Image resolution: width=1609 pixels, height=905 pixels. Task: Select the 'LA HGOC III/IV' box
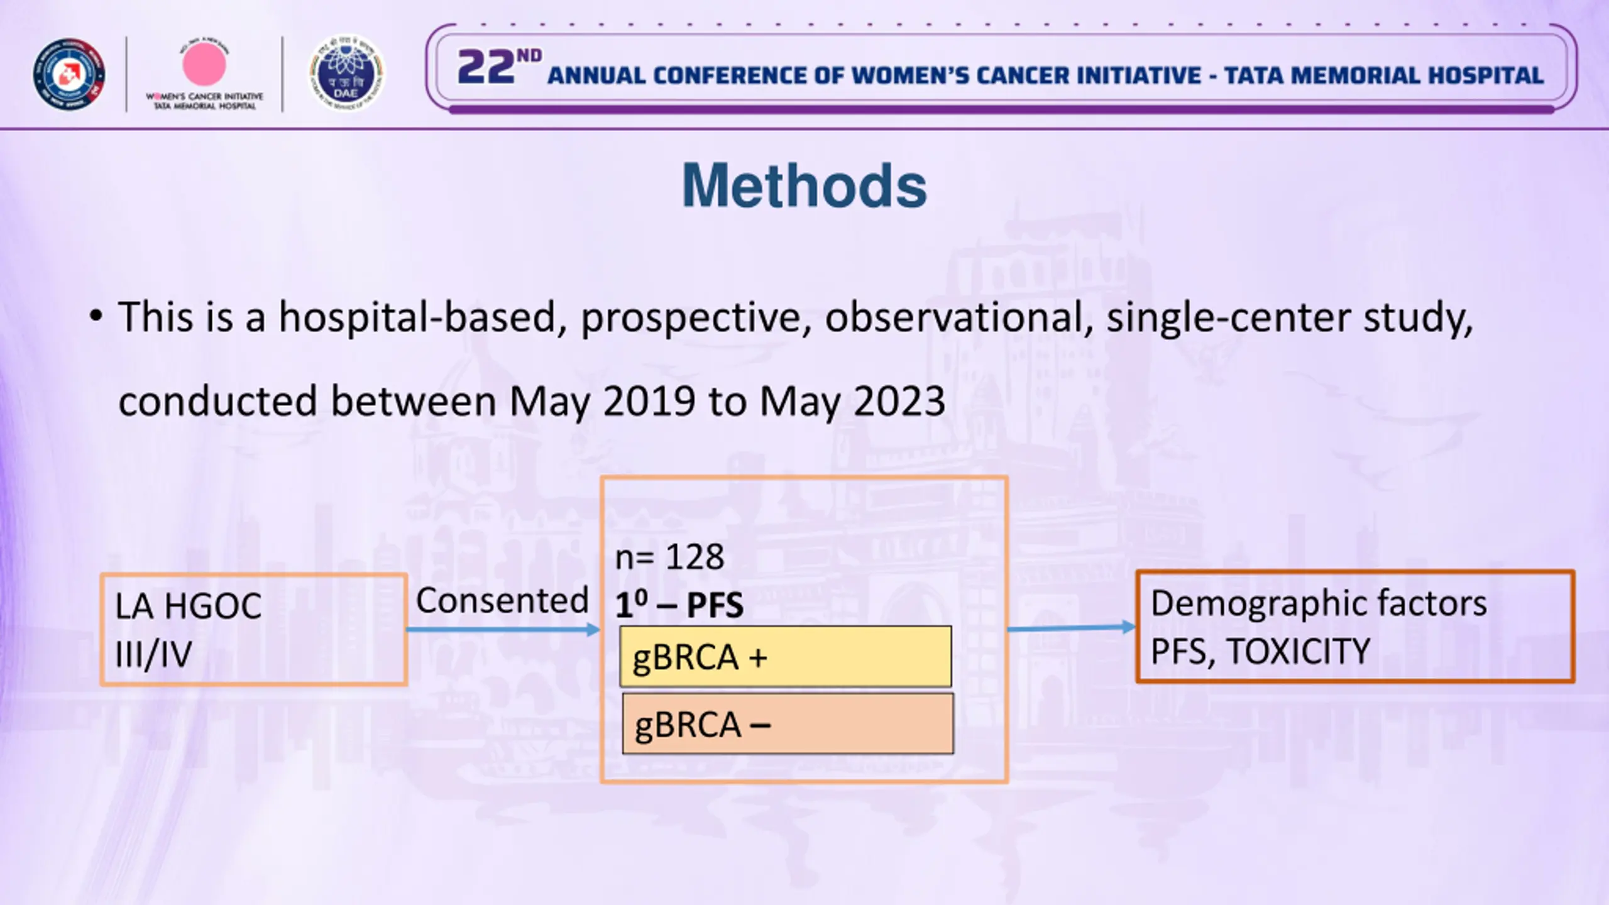click(254, 630)
